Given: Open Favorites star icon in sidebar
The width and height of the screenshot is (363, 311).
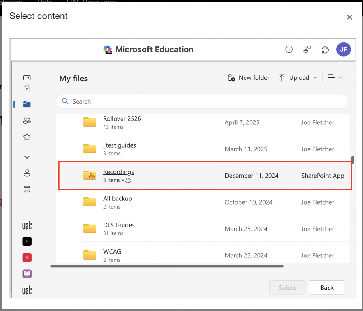Looking at the screenshot, I should point(27,137).
